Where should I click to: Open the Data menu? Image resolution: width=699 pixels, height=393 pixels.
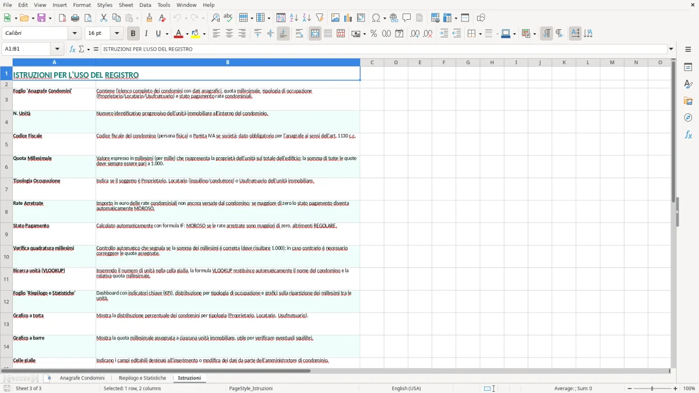(x=145, y=5)
